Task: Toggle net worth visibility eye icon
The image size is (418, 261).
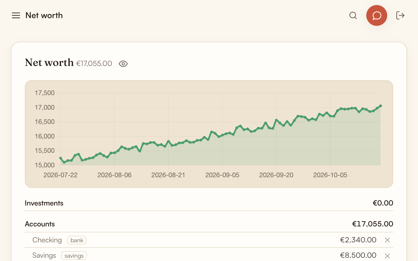Action: tap(123, 64)
